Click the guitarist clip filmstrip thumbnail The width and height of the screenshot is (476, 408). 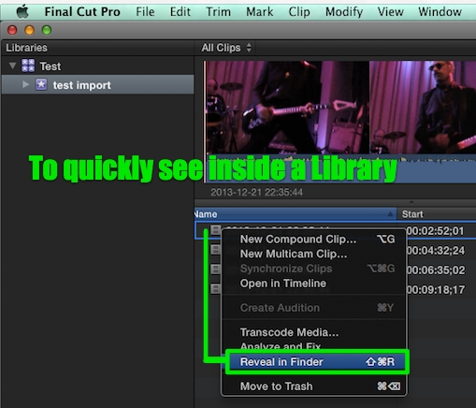287,107
